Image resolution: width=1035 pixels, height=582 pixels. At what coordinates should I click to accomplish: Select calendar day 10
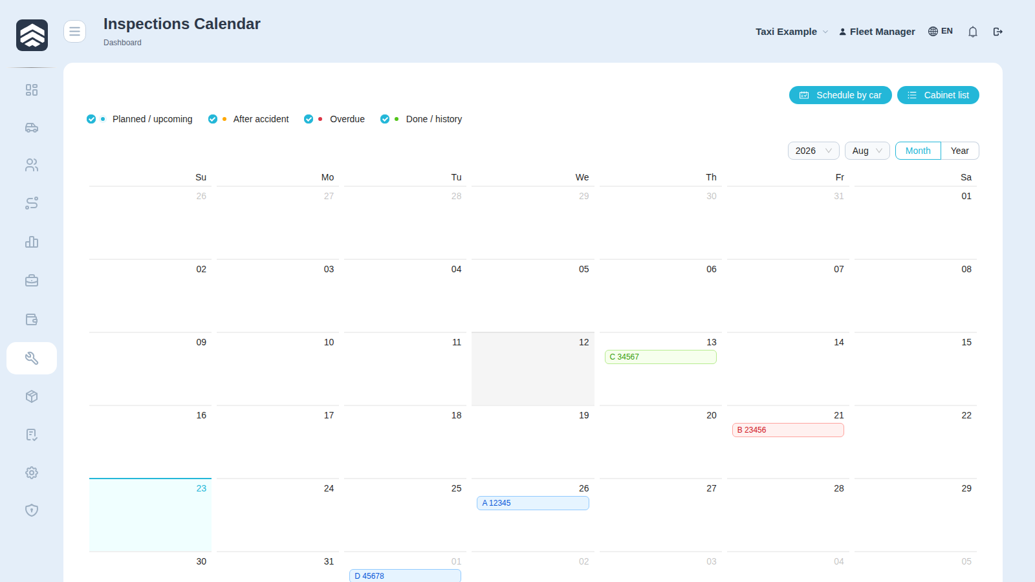pos(278,369)
